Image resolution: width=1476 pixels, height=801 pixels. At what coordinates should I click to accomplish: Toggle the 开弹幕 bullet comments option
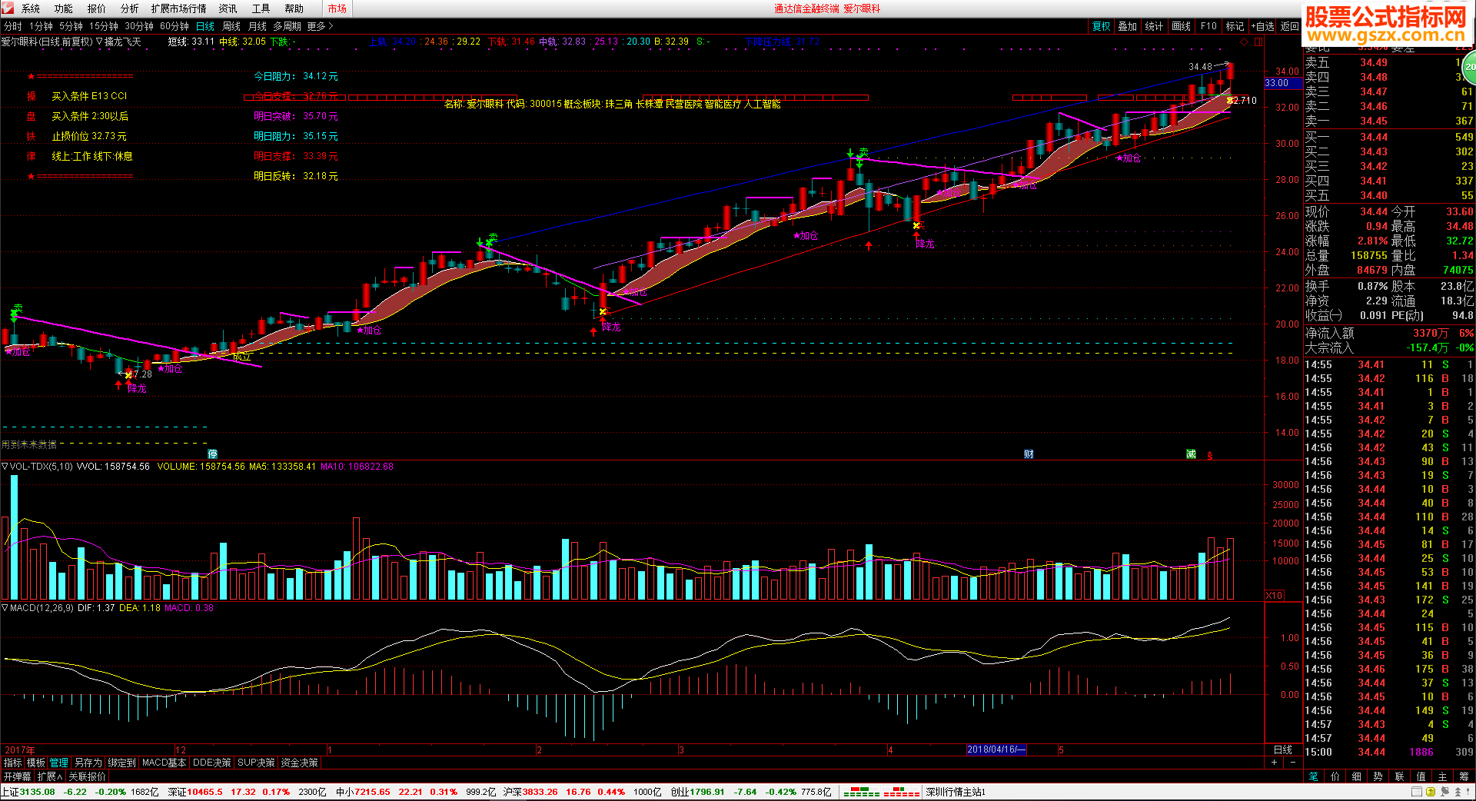pyautogui.click(x=18, y=776)
